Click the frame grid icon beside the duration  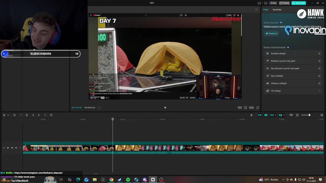tap(99, 108)
